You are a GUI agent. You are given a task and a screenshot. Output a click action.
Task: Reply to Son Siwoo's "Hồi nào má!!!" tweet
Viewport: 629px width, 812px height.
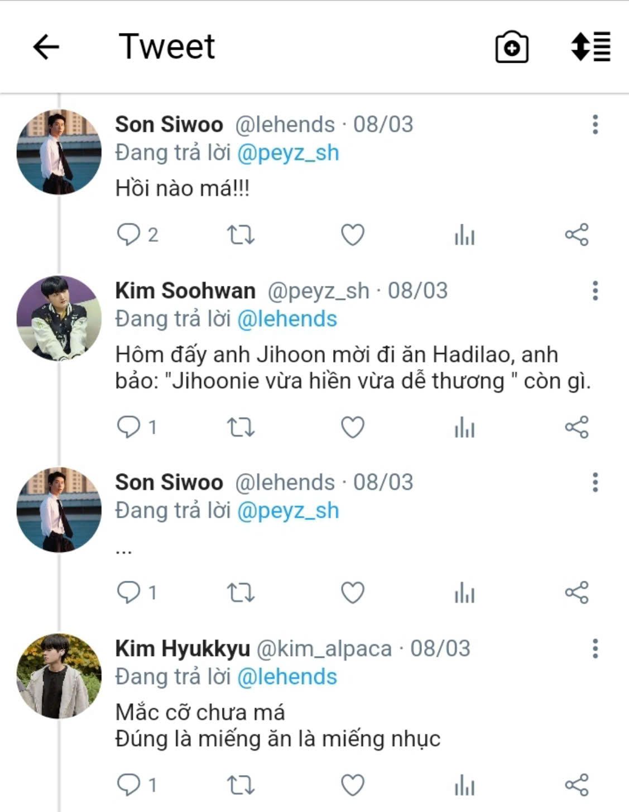128,235
